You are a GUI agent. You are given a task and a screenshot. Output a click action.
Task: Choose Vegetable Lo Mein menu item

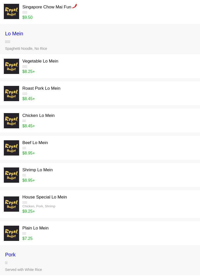40,61
